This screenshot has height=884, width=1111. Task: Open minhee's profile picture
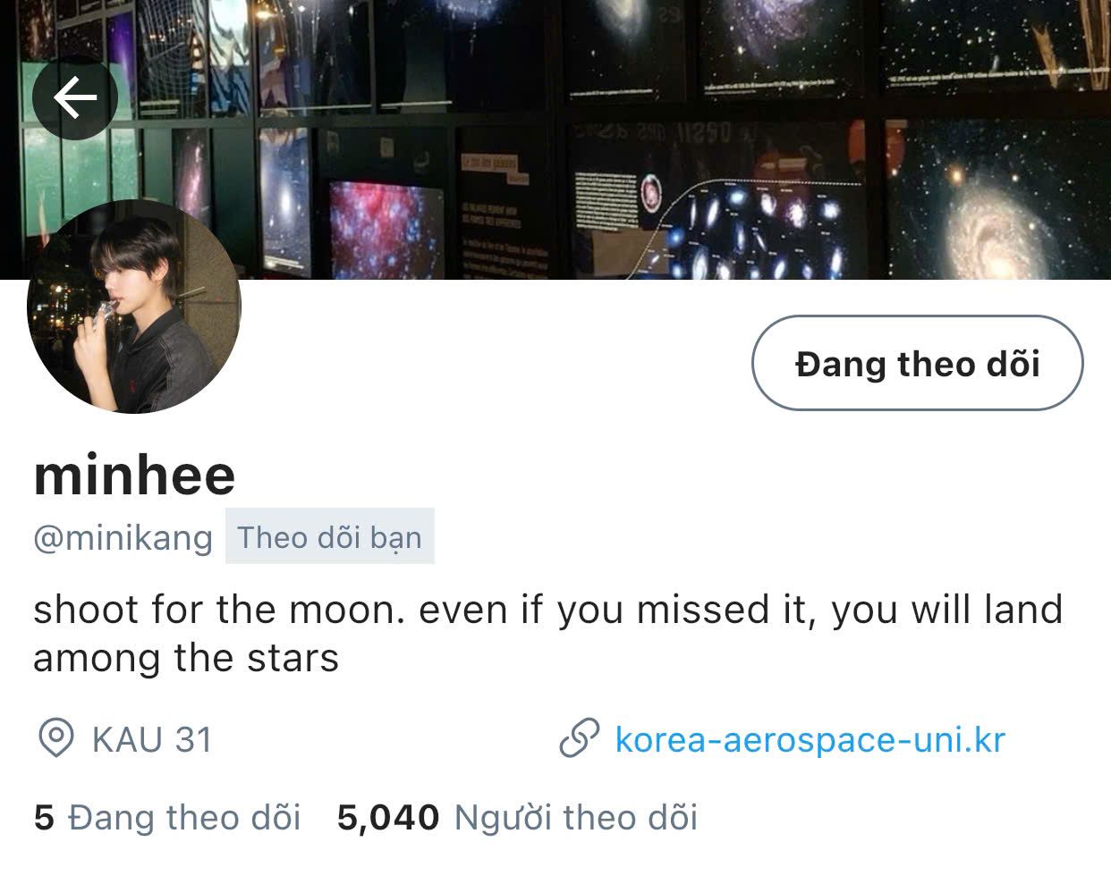pos(134,307)
